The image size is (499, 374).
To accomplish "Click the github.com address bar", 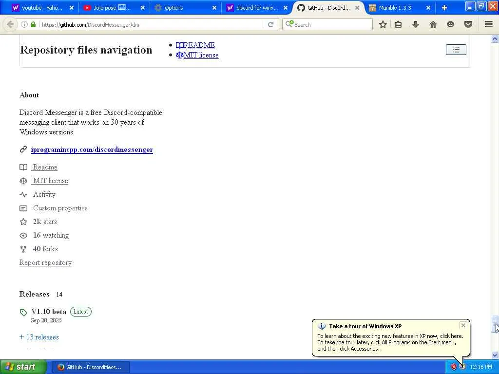I will 151,24.
